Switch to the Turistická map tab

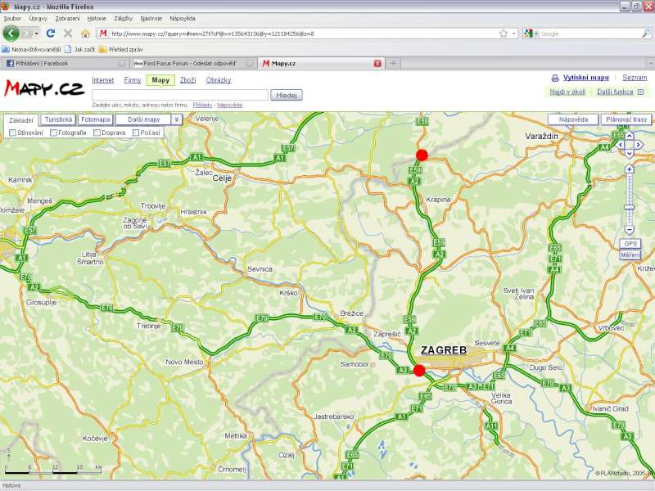click(58, 119)
